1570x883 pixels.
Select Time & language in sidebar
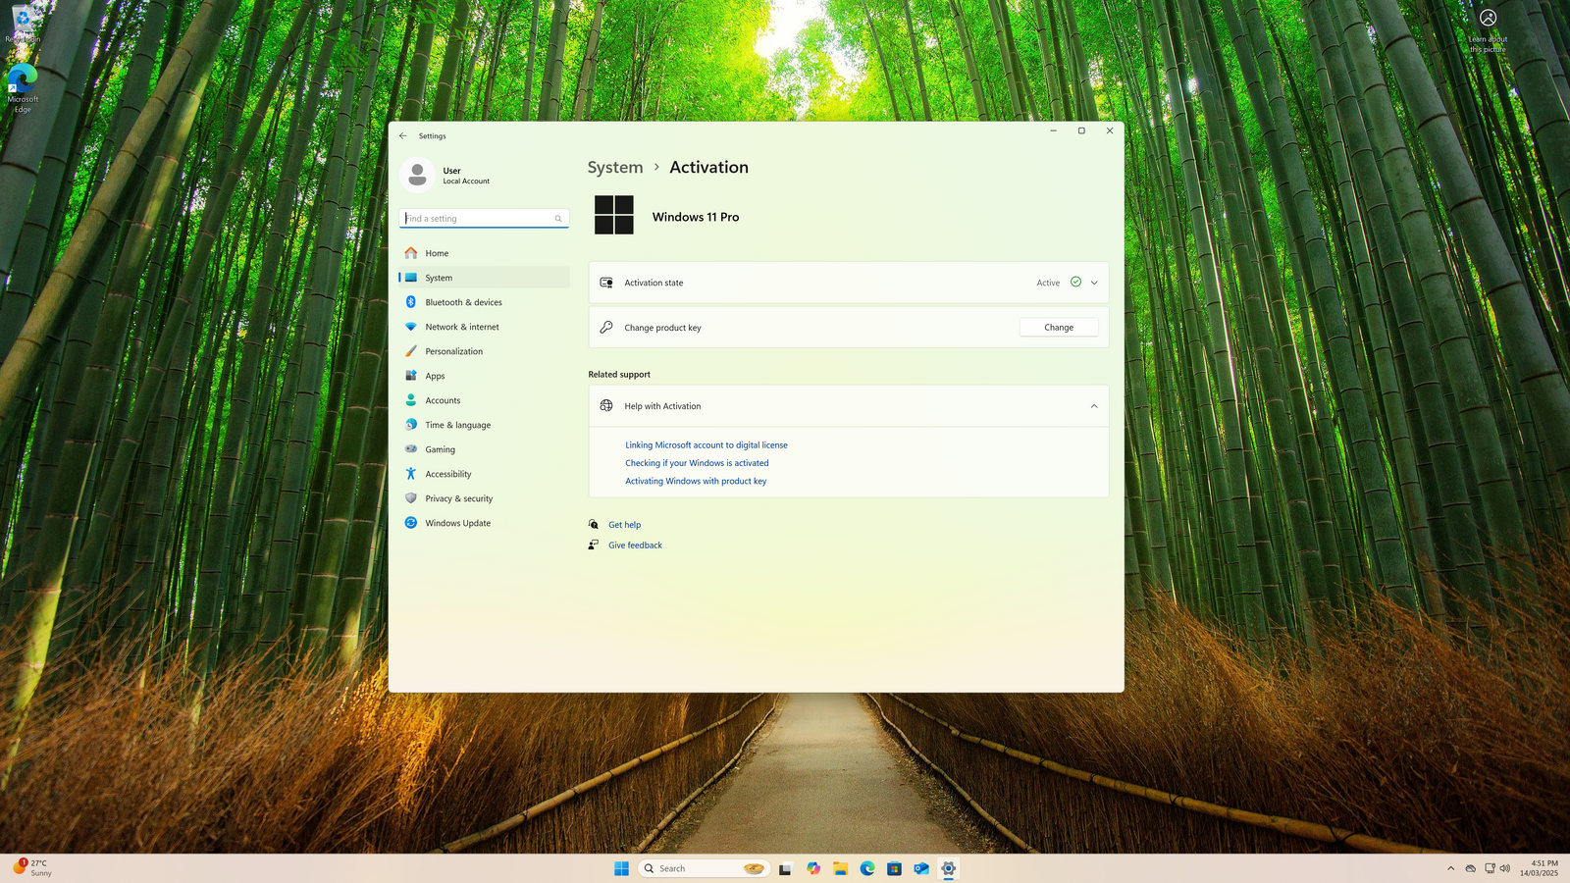point(457,425)
